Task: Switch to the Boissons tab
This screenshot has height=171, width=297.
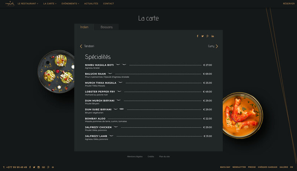Action: click(107, 27)
